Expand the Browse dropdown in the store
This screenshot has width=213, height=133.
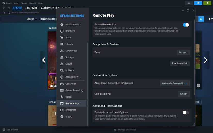pyautogui.click(x=32, y=19)
